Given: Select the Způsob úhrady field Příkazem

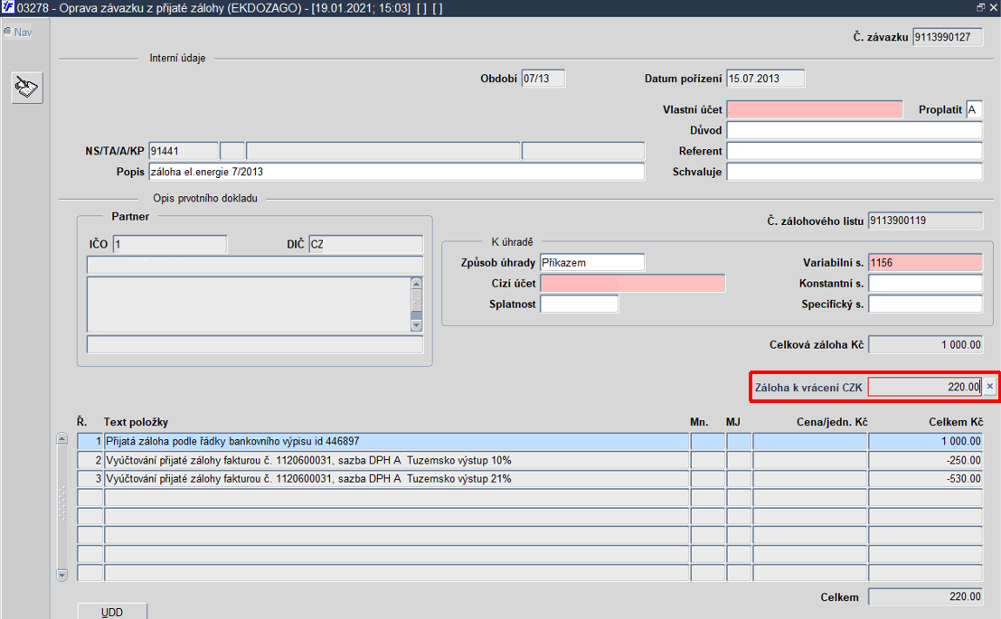Looking at the screenshot, I should [x=591, y=262].
